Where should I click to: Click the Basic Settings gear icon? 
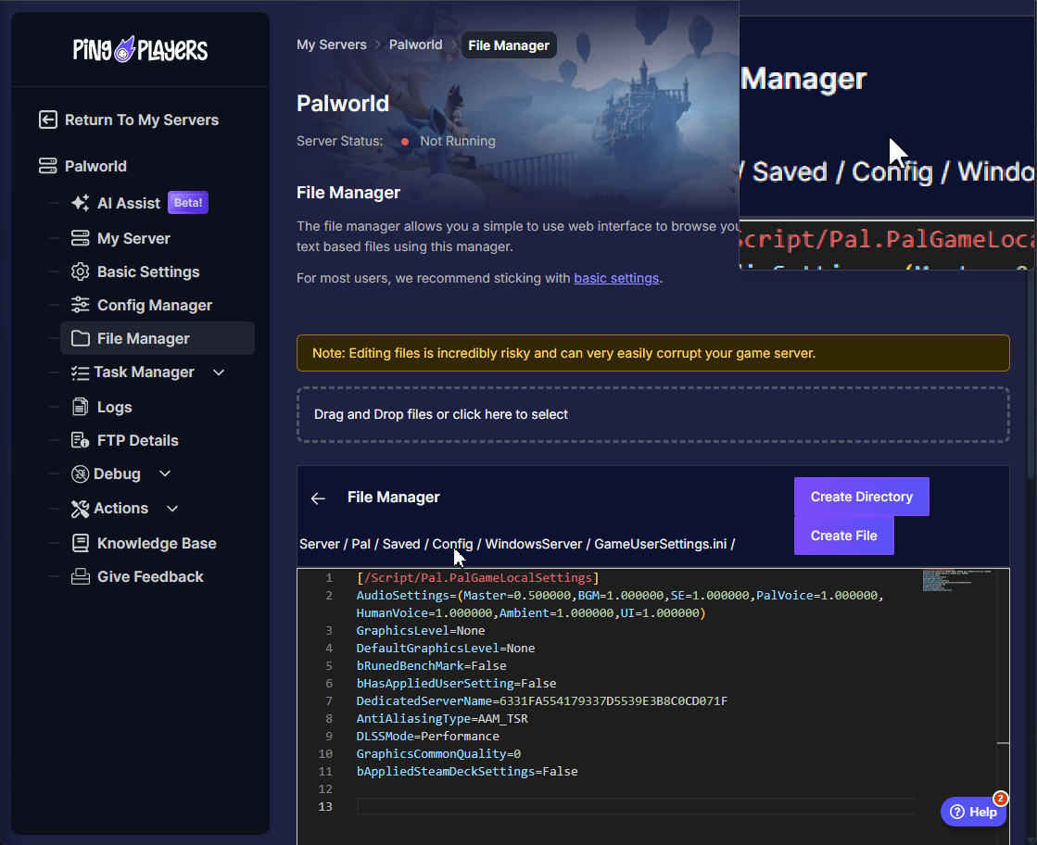[x=80, y=271]
